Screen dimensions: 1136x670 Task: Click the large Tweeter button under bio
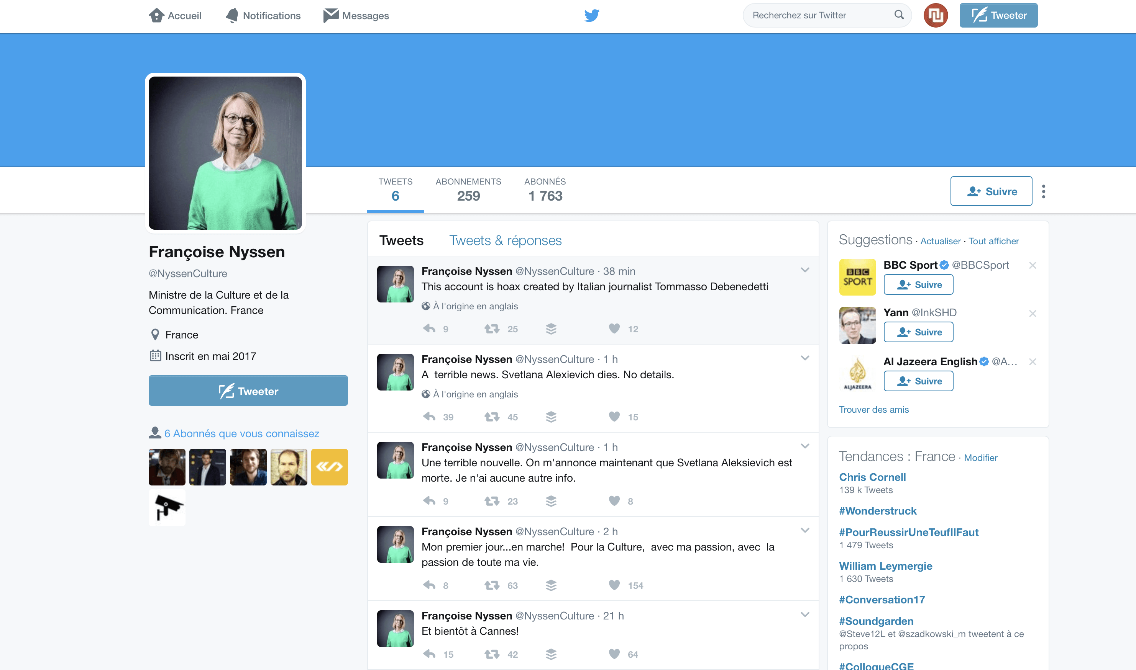[248, 391]
